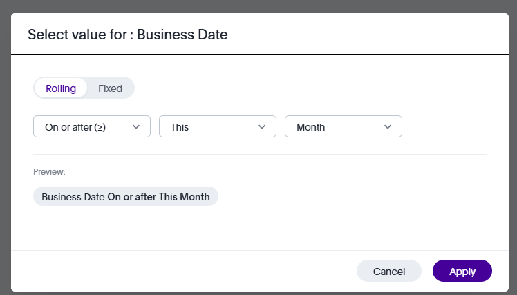Click the 'Preview:' label
Viewport: 517px width, 295px height.
(x=49, y=171)
